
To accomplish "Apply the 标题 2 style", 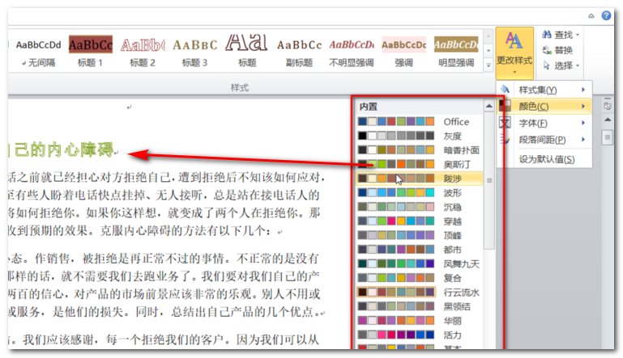I will (x=143, y=52).
